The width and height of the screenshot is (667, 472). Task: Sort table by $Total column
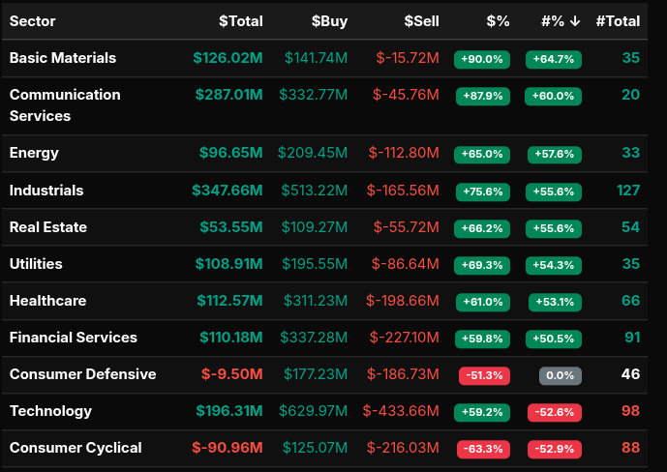point(240,21)
